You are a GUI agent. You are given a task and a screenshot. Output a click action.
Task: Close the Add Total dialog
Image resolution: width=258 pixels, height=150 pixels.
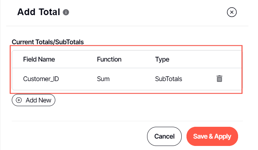coord(231,13)
